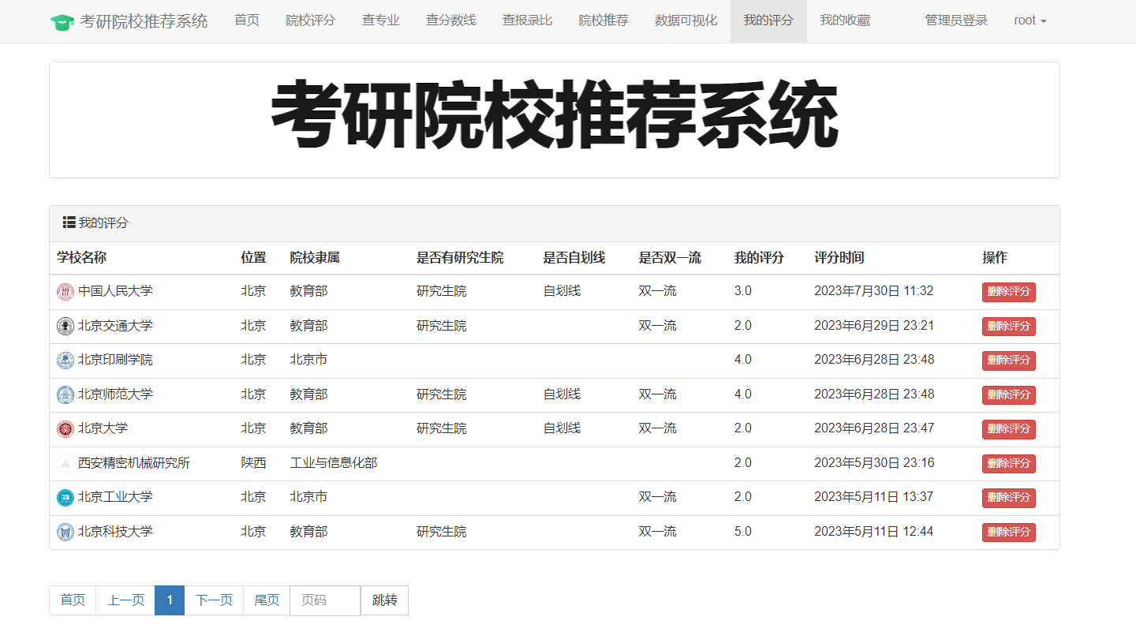
Task: Click the 工业与信息化部 affiliation cell
Action: tap(334, 463)
